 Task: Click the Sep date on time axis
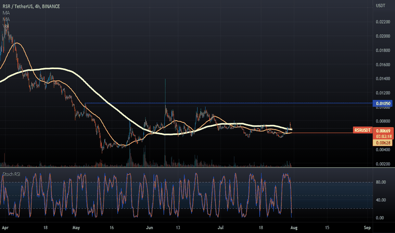(367, 228)
